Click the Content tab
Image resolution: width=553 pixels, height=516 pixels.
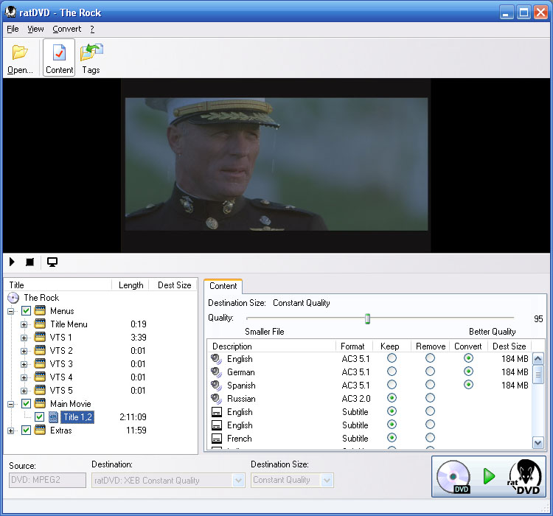point(223,286)
